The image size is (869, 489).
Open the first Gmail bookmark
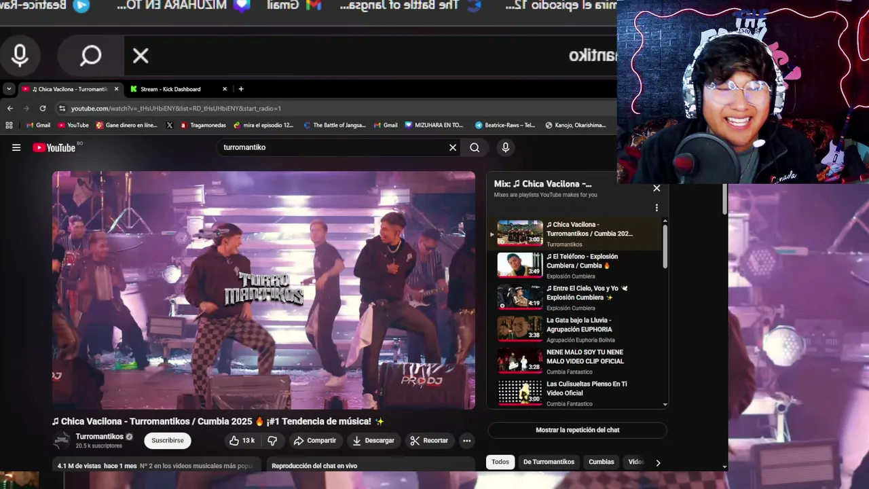[38, 125]
